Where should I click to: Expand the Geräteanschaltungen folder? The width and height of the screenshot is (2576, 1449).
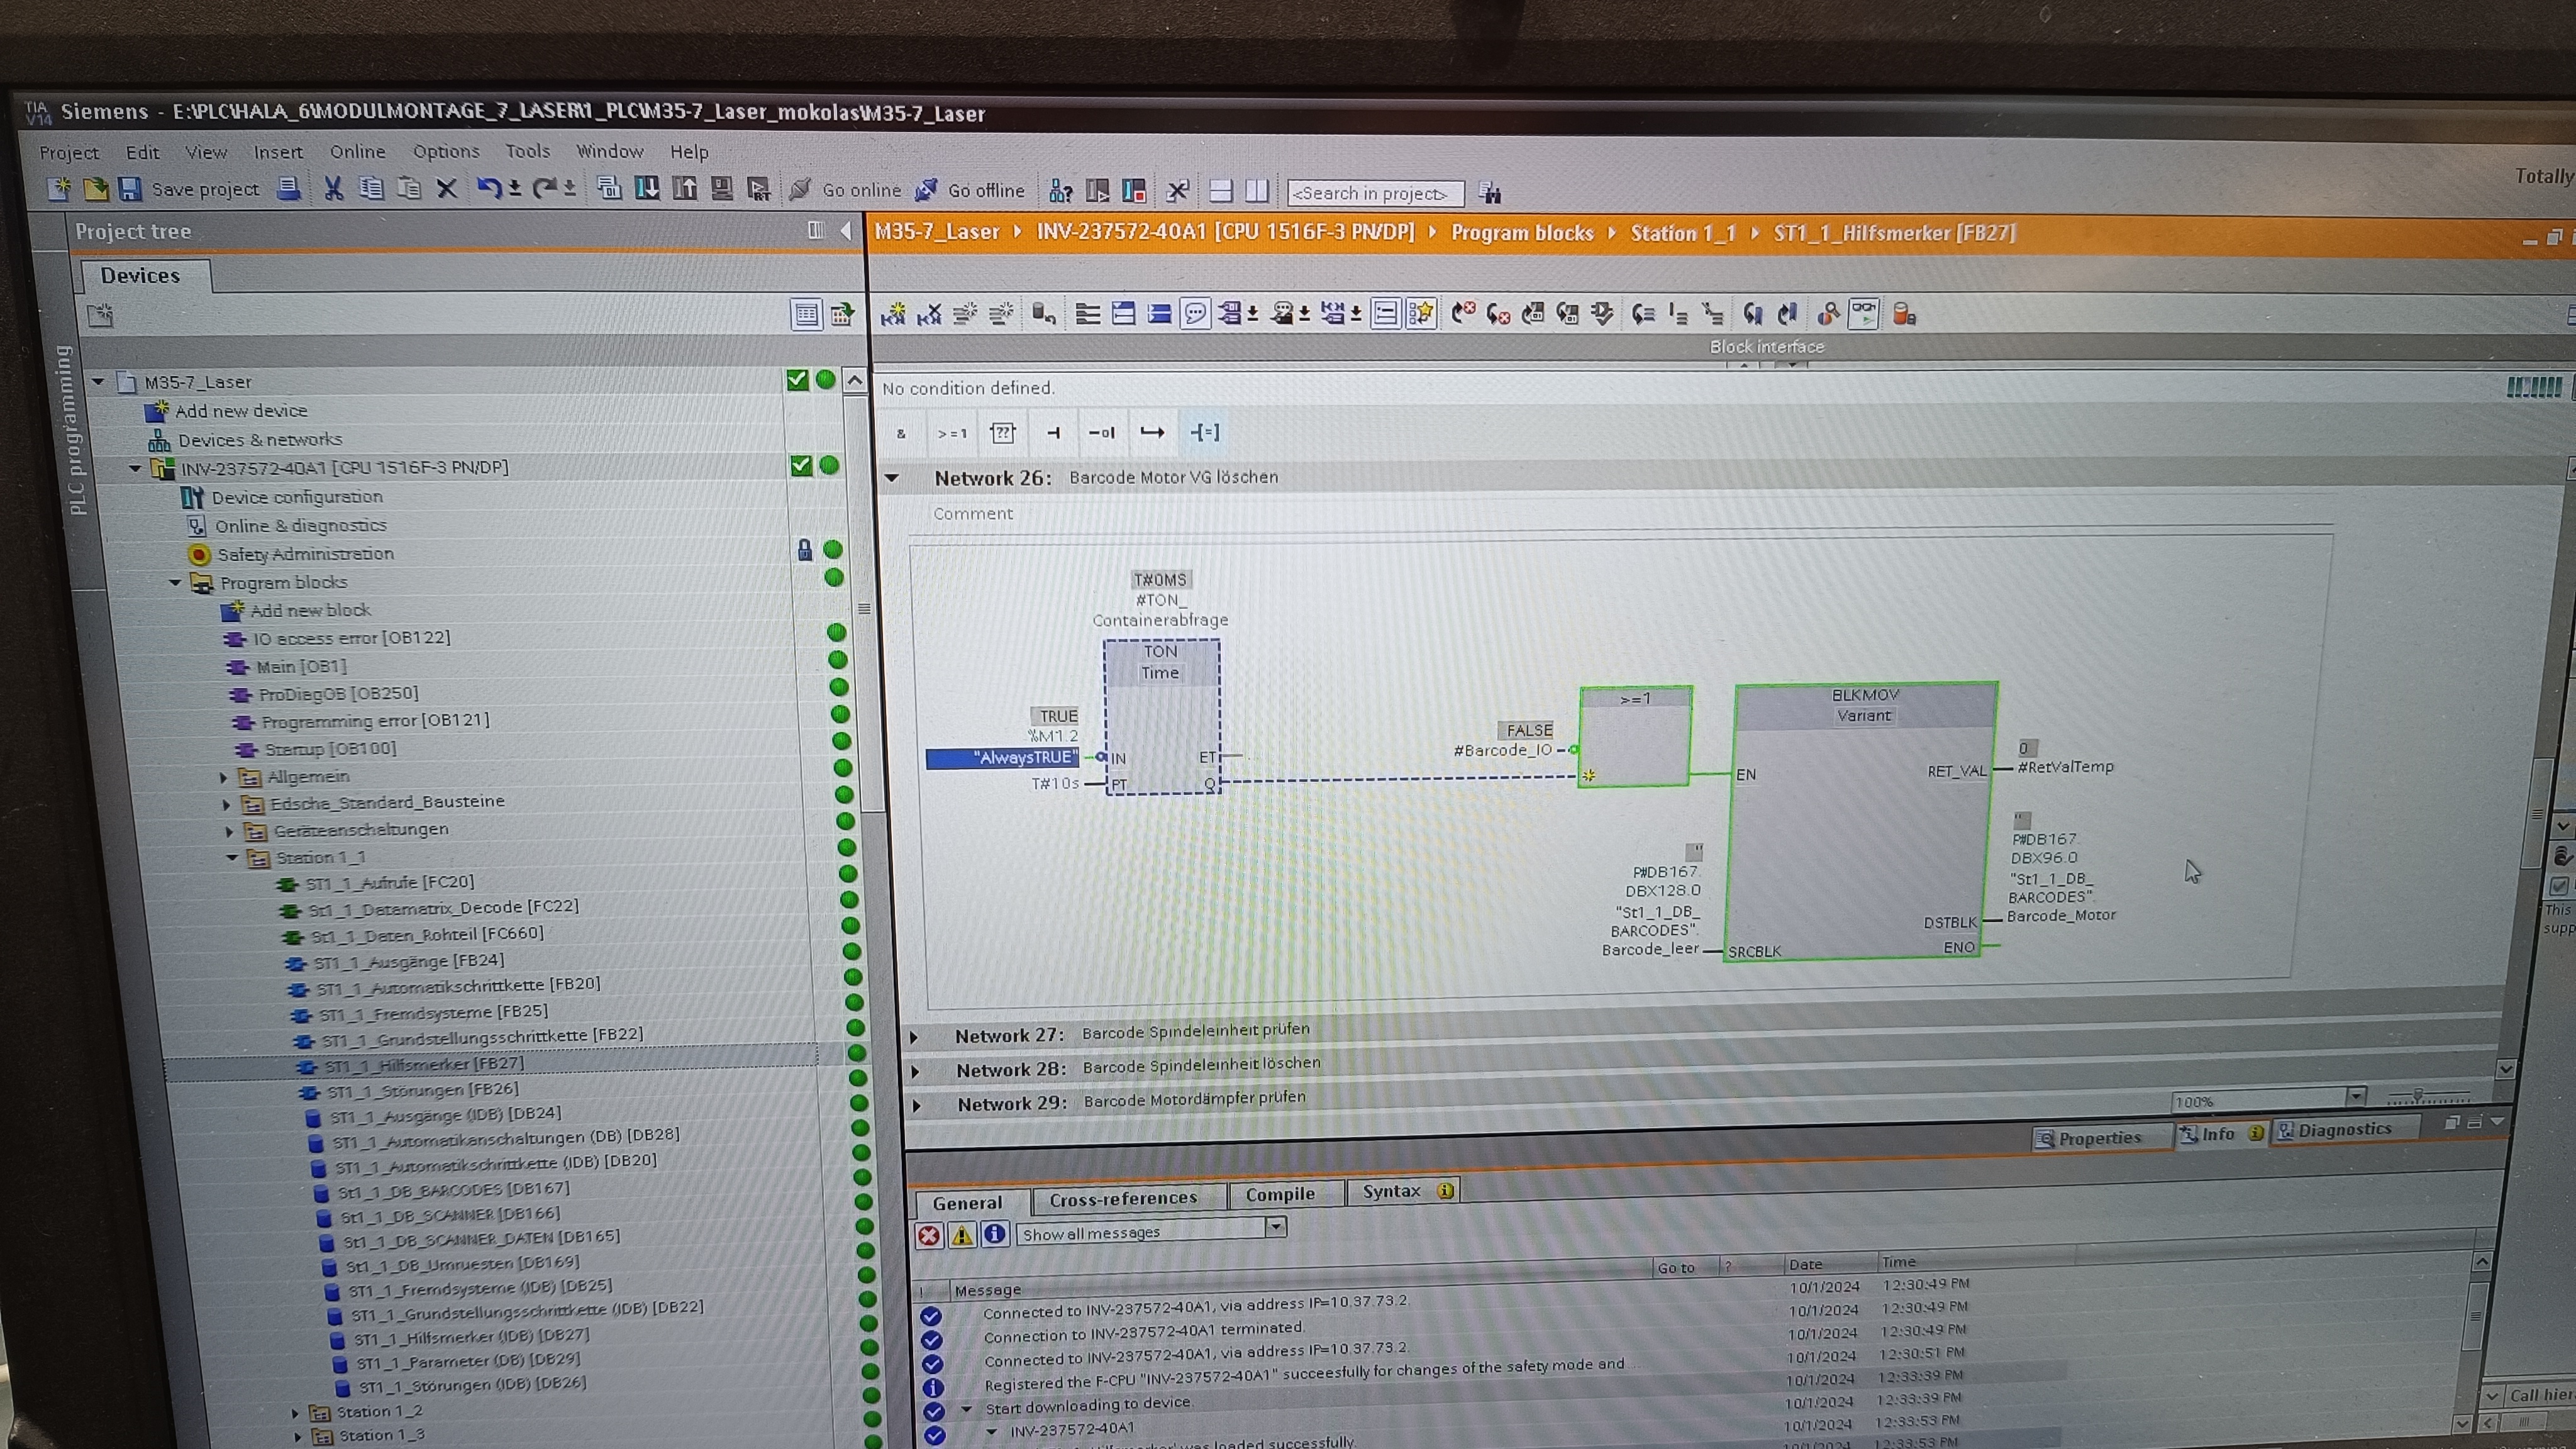230,830
